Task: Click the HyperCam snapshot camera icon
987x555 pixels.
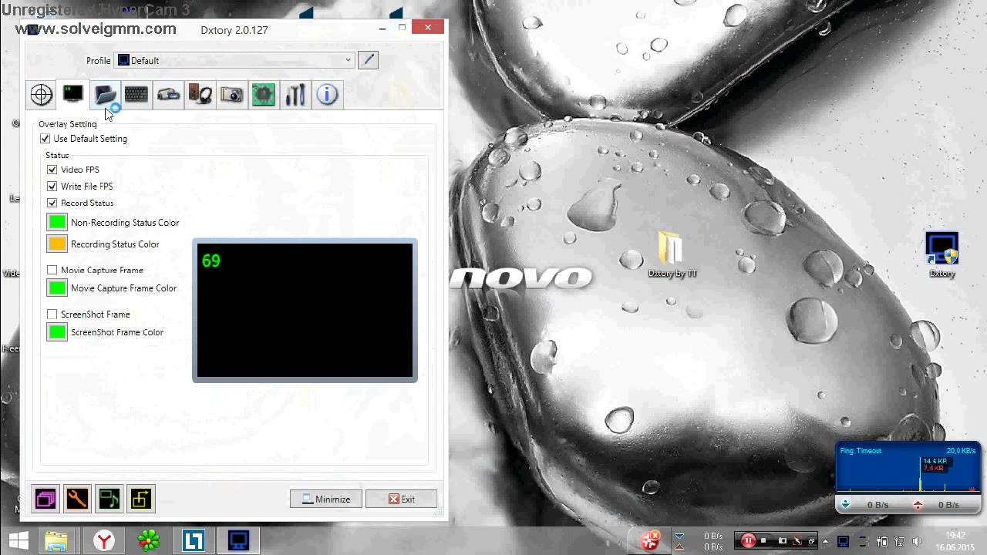Action: click(783, 540)
